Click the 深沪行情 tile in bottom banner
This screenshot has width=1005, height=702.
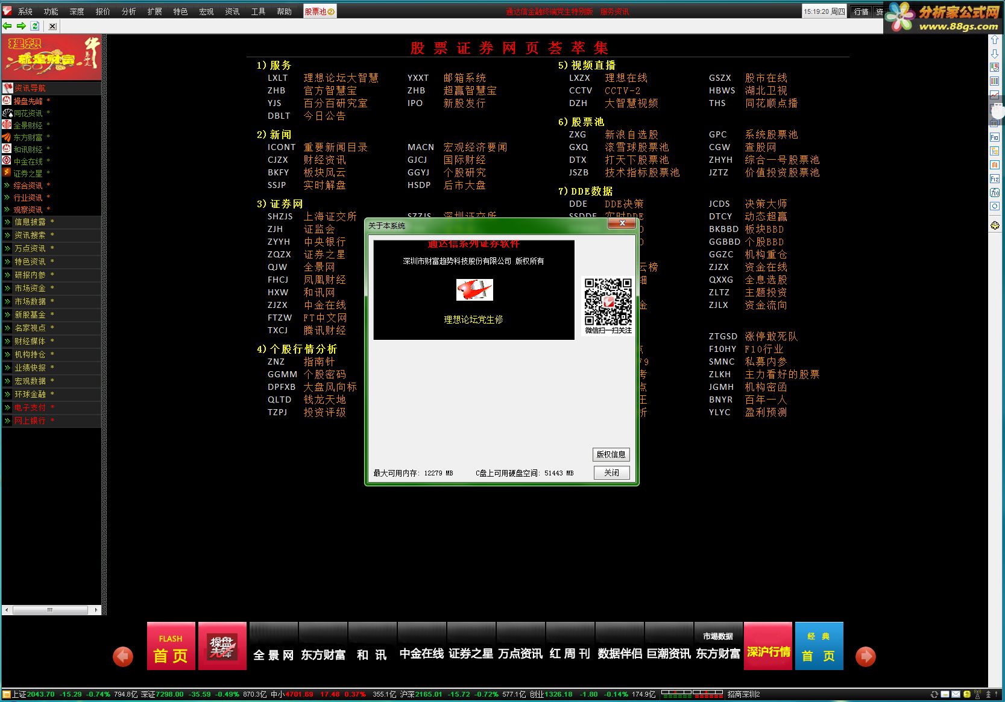click(x=768, y=646)
